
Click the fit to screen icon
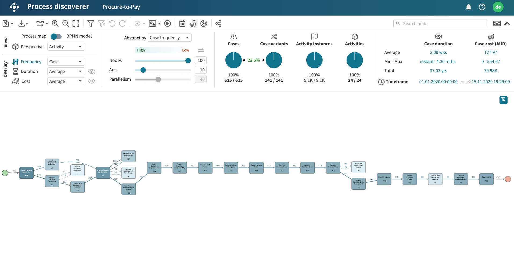coord(76,24)
